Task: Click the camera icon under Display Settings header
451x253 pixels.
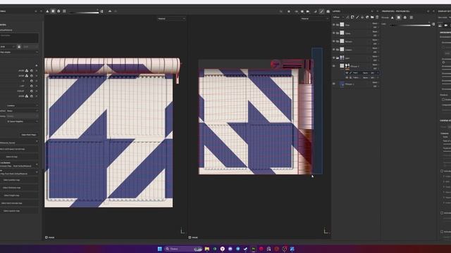Action: point(446,25)
